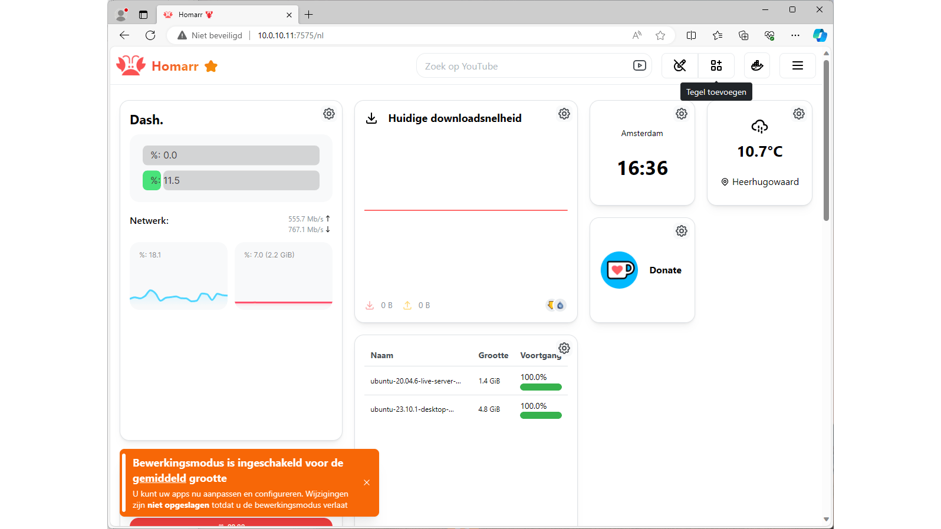Click the torrent client icons in download widget

(x=555, y=305)
